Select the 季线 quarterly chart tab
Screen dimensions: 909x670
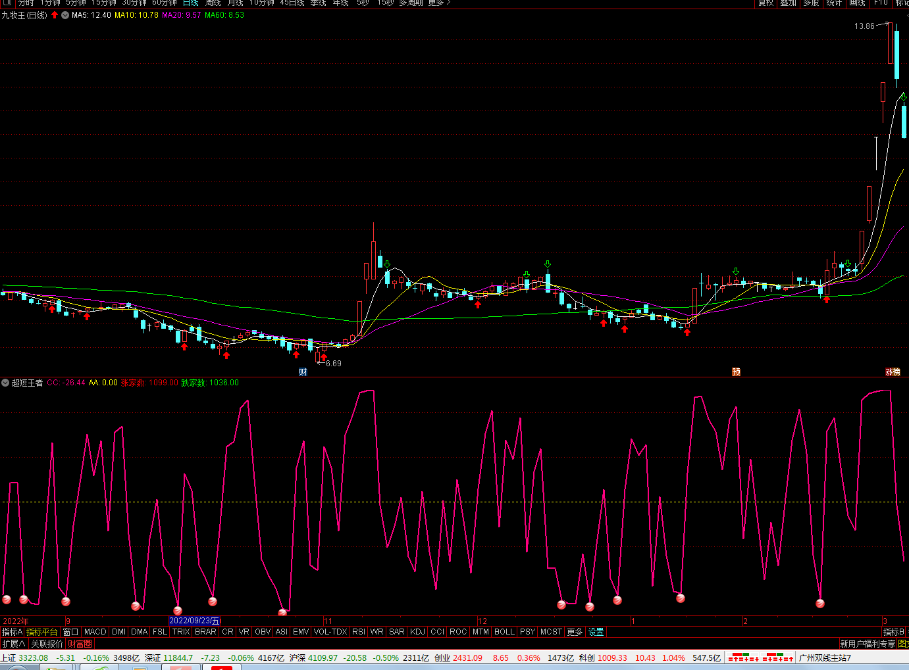319,3
